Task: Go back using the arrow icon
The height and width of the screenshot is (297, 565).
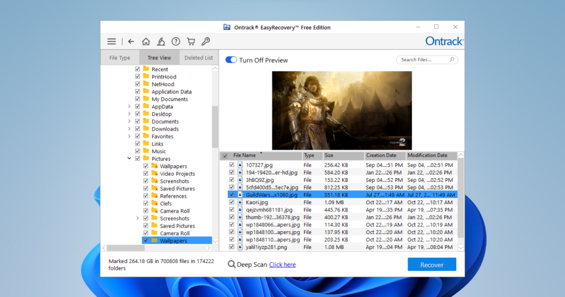Action: pyautogui.click(x=131, y=42)
